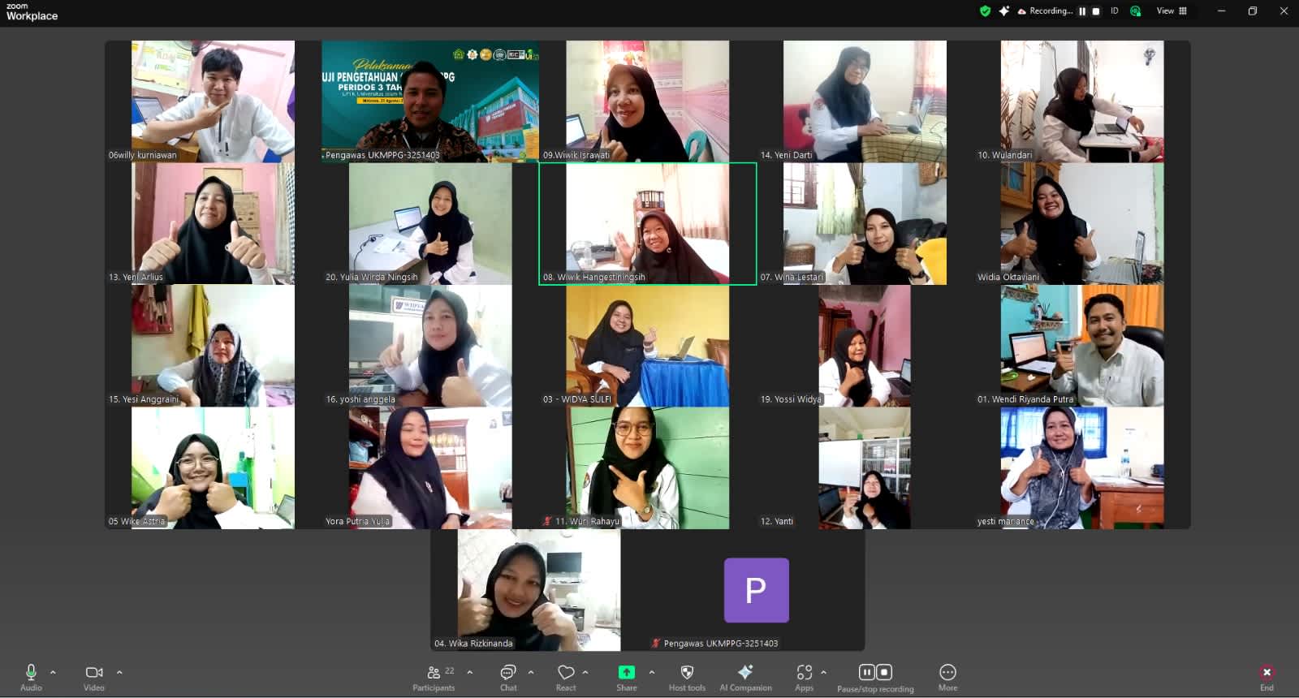Open the More options ellipsis

coord(947,672)
